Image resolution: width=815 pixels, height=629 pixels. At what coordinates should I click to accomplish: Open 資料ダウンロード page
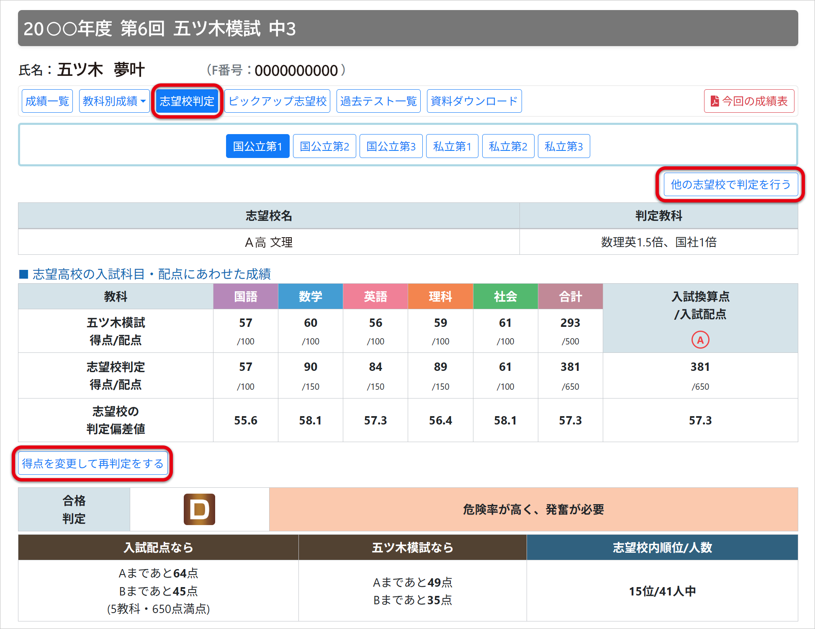(x=474, y=101)
